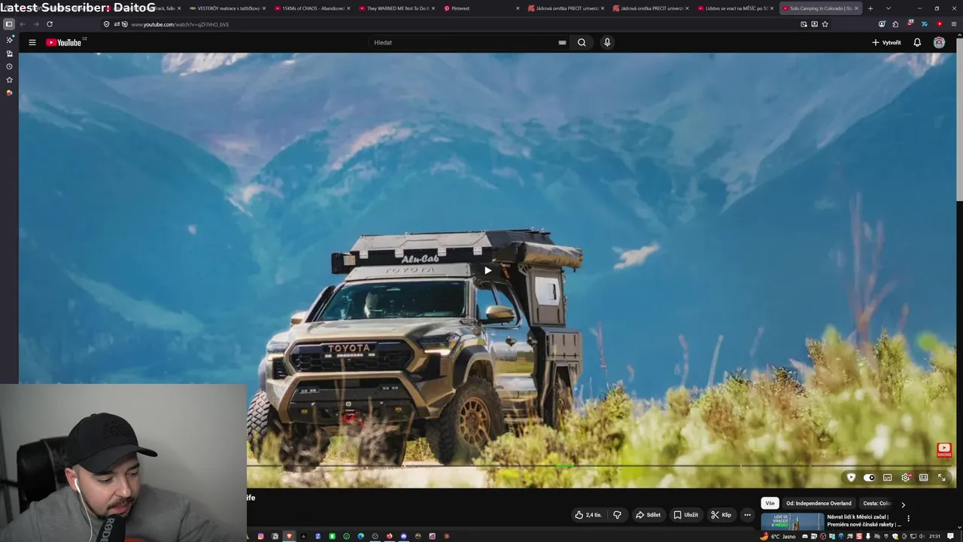Open options for Návrat lidí k Měsíci video
This screenshot has width=963, height=542.
tap(908, 519)
